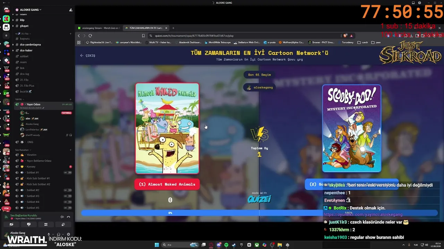Bookmark this page in address bar
This screenshot has width=444, height=249.
pyautogui.click(x=143, y=36)
